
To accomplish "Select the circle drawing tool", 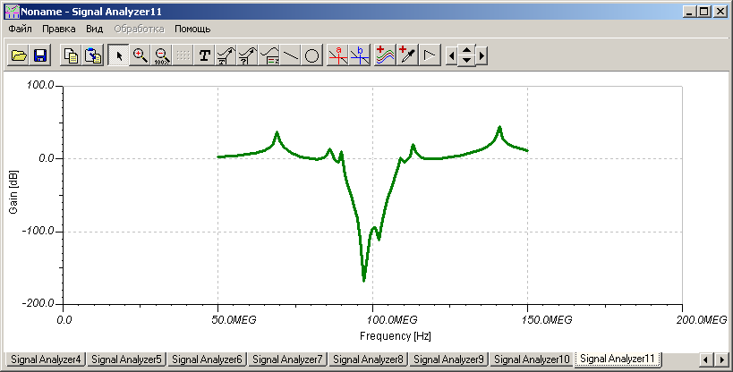I will [312, 55].
